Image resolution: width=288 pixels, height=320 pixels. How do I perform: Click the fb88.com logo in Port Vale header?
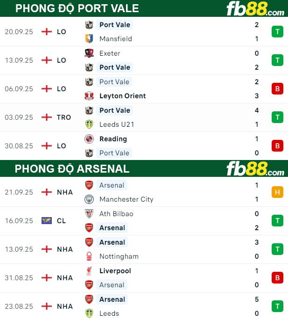[255, 9]
